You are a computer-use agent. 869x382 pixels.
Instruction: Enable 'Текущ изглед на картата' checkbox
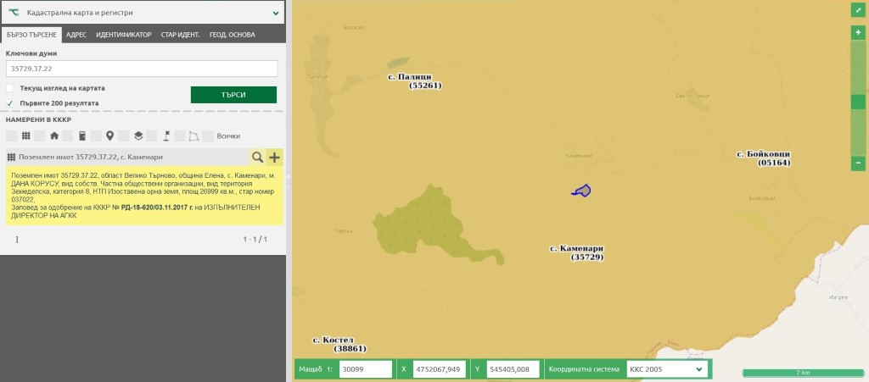10,88
